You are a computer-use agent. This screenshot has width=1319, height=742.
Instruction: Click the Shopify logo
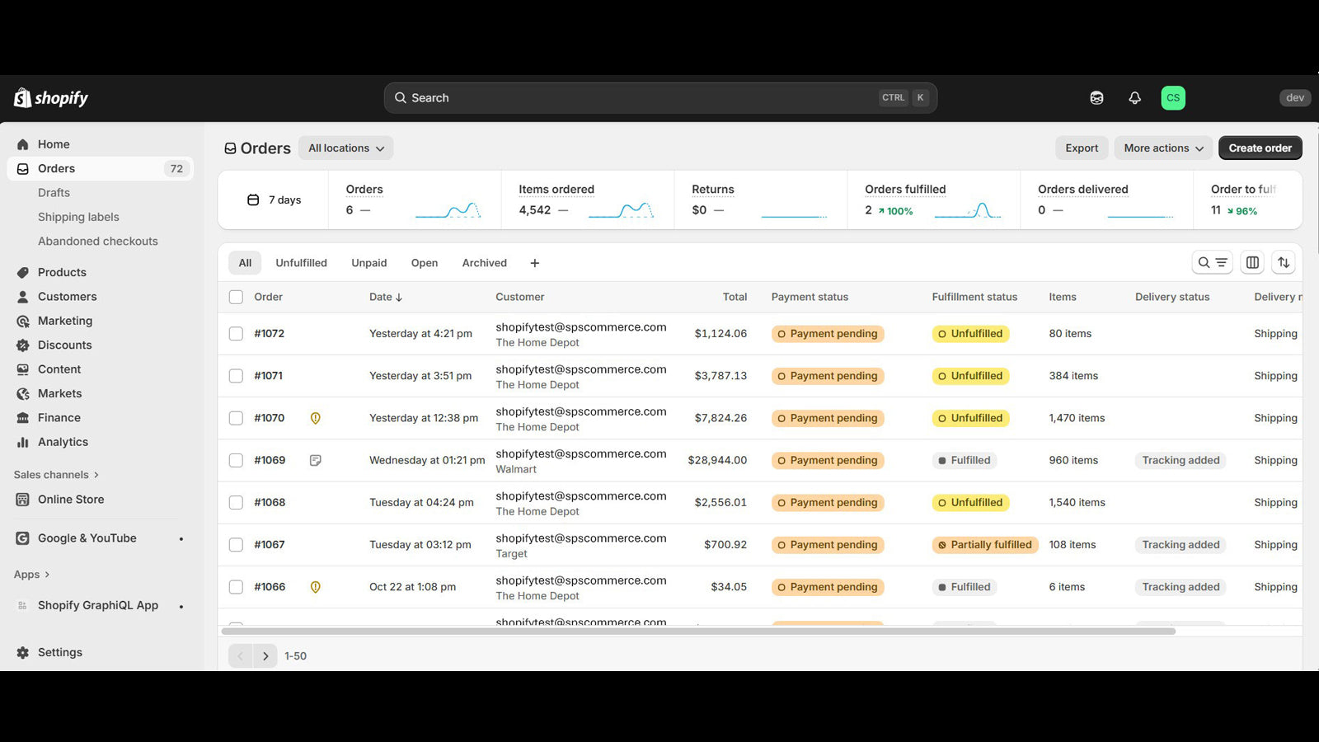tap(51, 98)
